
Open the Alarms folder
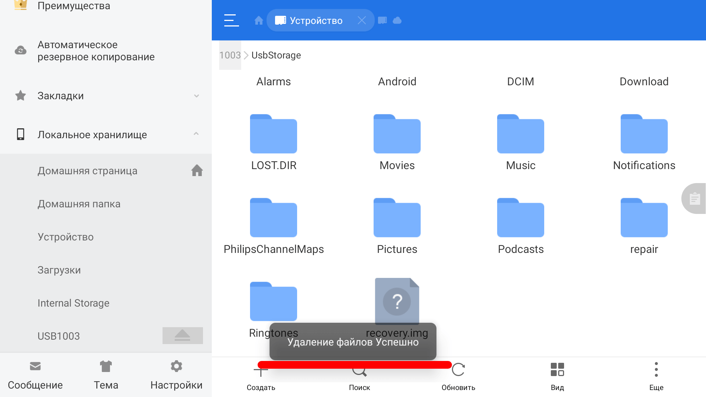(x=274, y=82)
